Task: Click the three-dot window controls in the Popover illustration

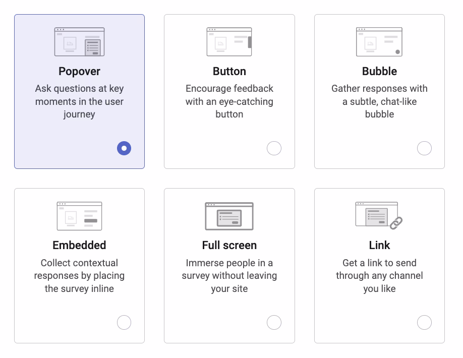Action: (x=62, y=30)
